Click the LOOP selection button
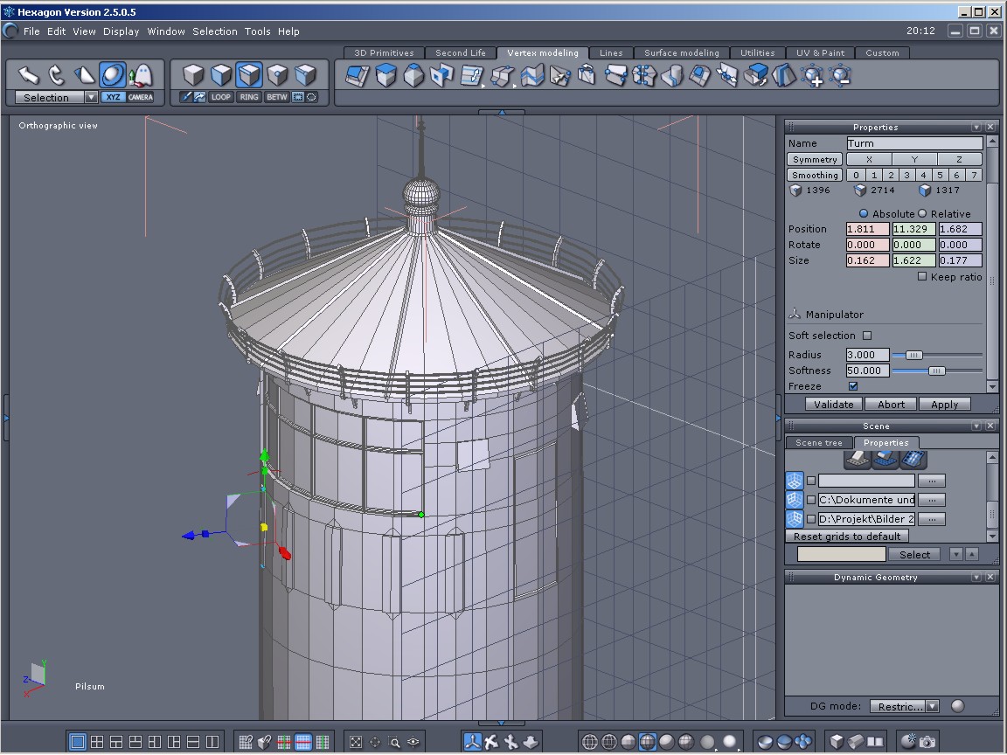This screenshot has height=755, width=1007. click(x=221, y=97)
